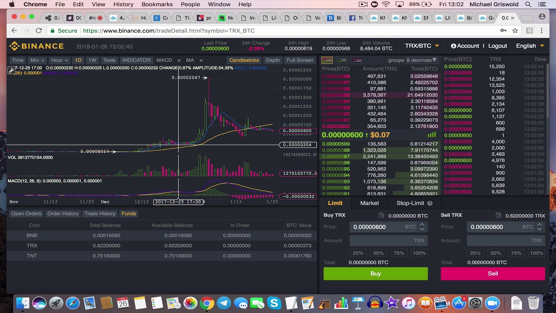The image size is (556, 313).
Task: Set buy amount to 100%
Action: click(419, 253)
